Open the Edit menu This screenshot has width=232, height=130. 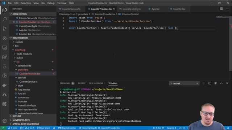[x=16, y=3]
